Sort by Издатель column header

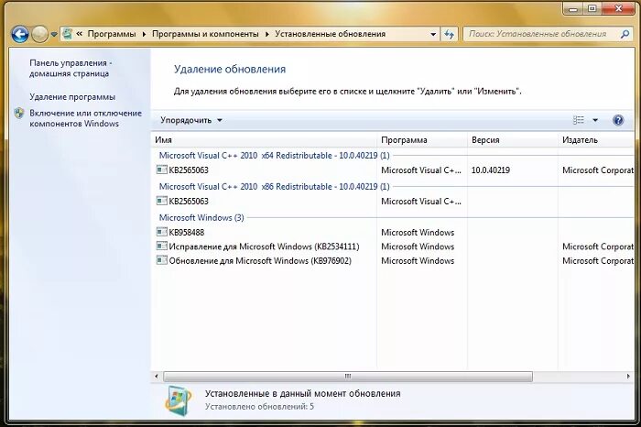(x=596, y=140)
